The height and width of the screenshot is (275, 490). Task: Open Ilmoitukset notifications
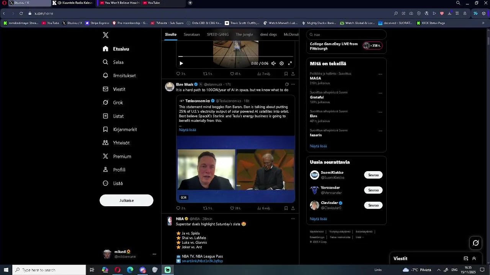pos(119,76)
